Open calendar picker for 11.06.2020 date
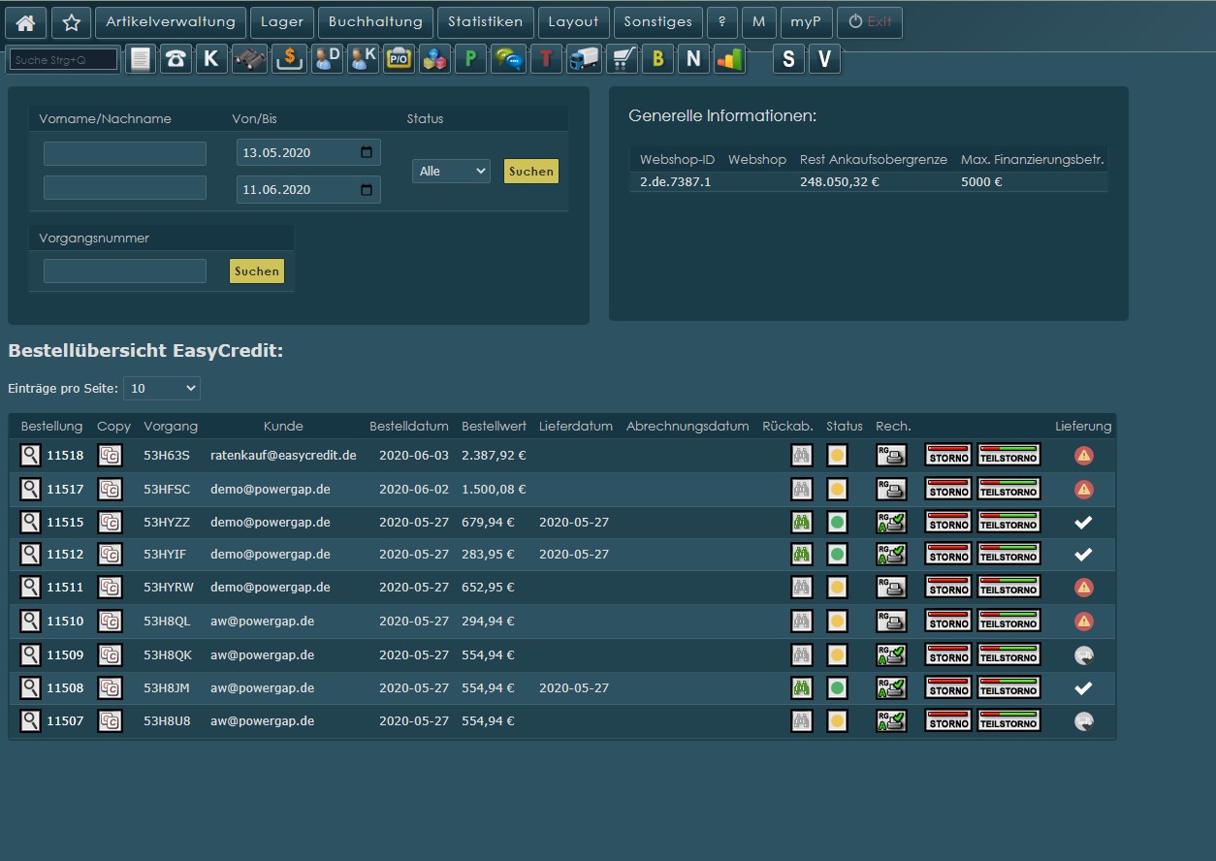 (366, 189)
